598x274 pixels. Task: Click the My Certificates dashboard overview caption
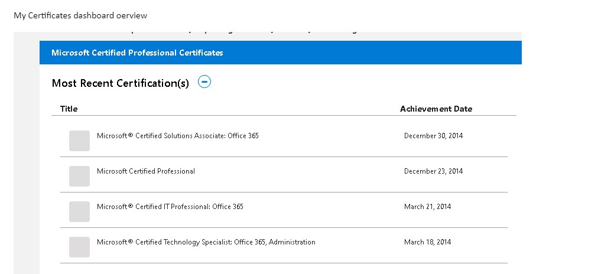(x=80, y=15)
